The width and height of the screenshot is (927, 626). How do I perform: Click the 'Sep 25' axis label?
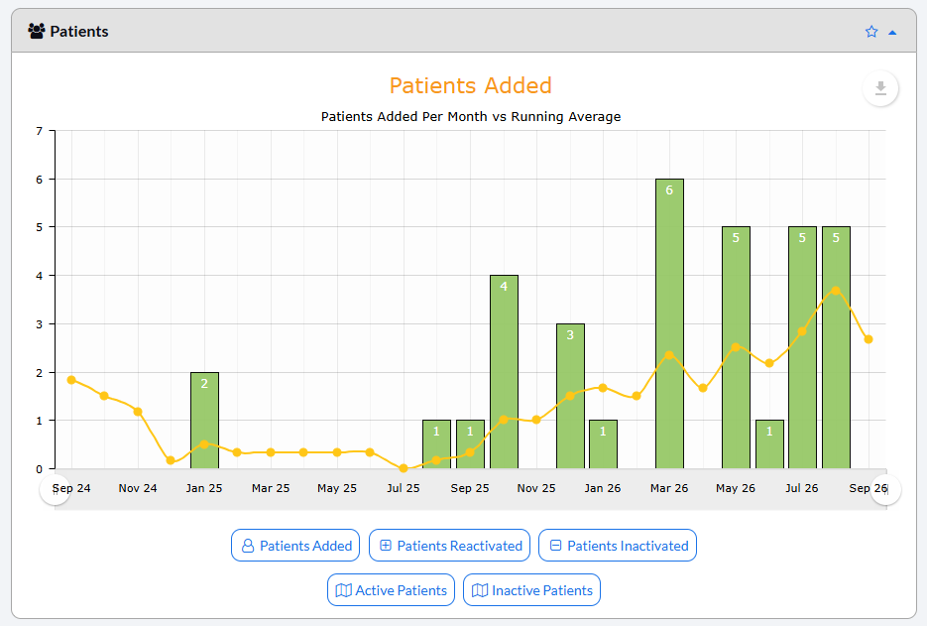470,488
